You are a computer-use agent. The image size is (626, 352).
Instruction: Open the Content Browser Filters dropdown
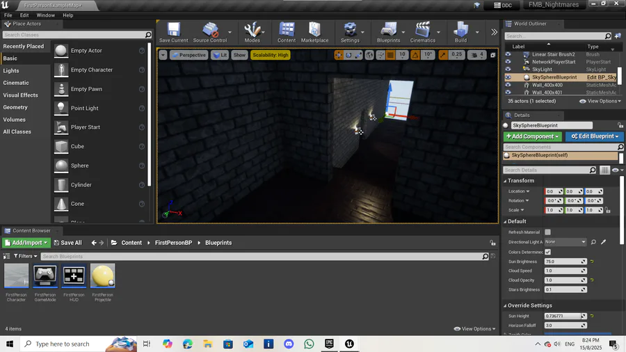tap(25, 256)
